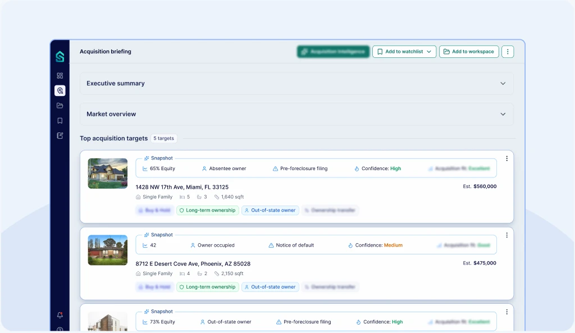Click the Acquisition briefing title
The image size is (575, 333).
(105, 52)
